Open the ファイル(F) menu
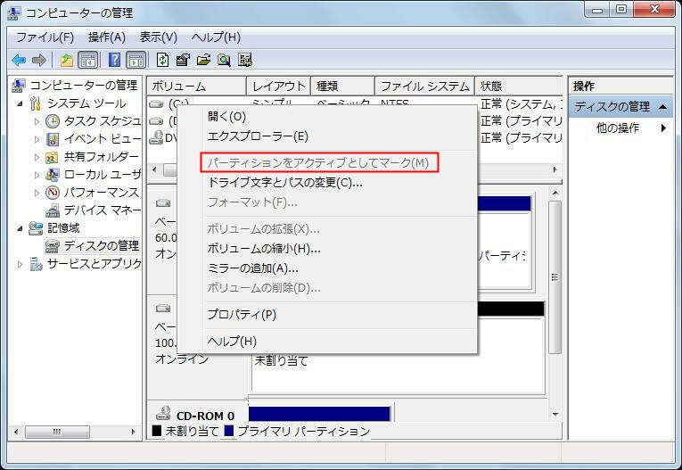The width and height of the screenshot is (682, 470). coord(45,37)
